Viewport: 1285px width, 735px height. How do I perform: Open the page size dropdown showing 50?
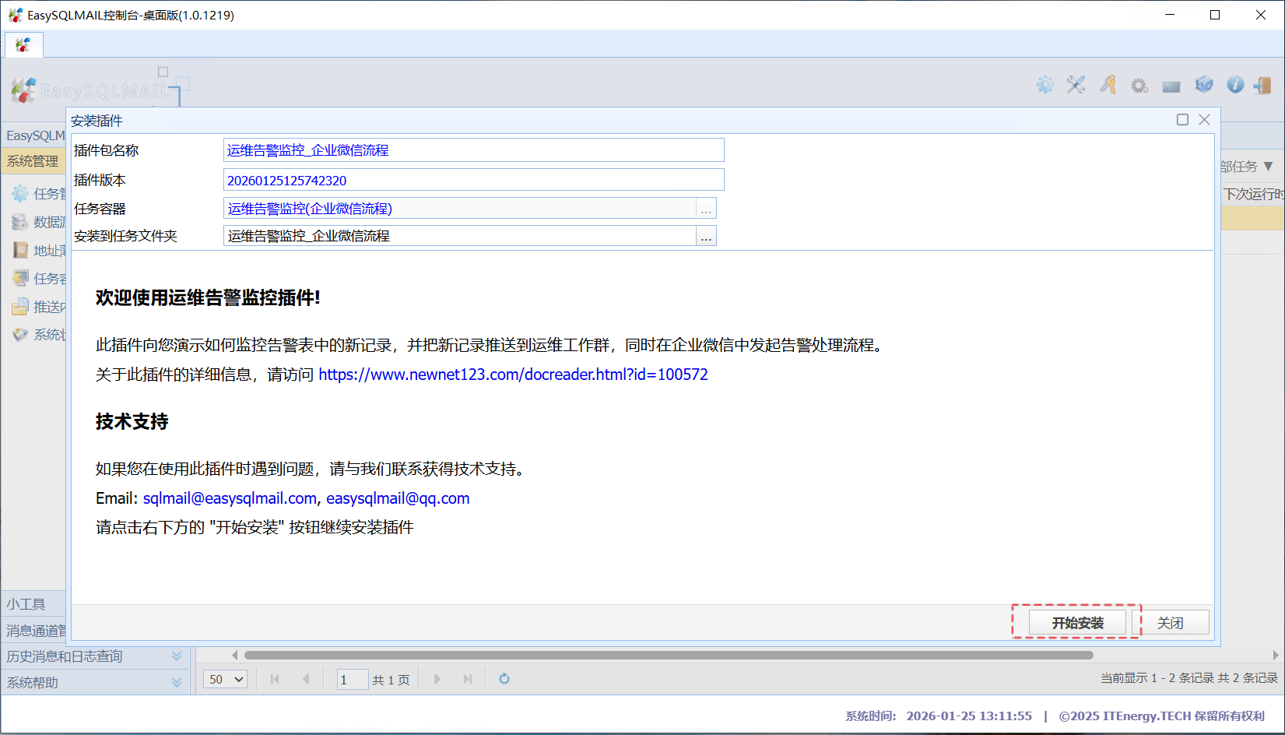pyautogui.click(x=226, y=680)
